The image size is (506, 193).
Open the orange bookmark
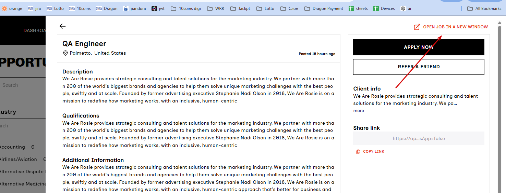click(12, 9)
